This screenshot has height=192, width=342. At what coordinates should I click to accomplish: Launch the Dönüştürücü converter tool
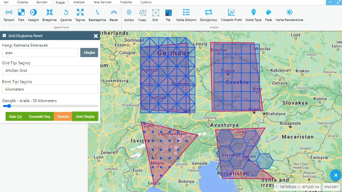pos(208,15)
